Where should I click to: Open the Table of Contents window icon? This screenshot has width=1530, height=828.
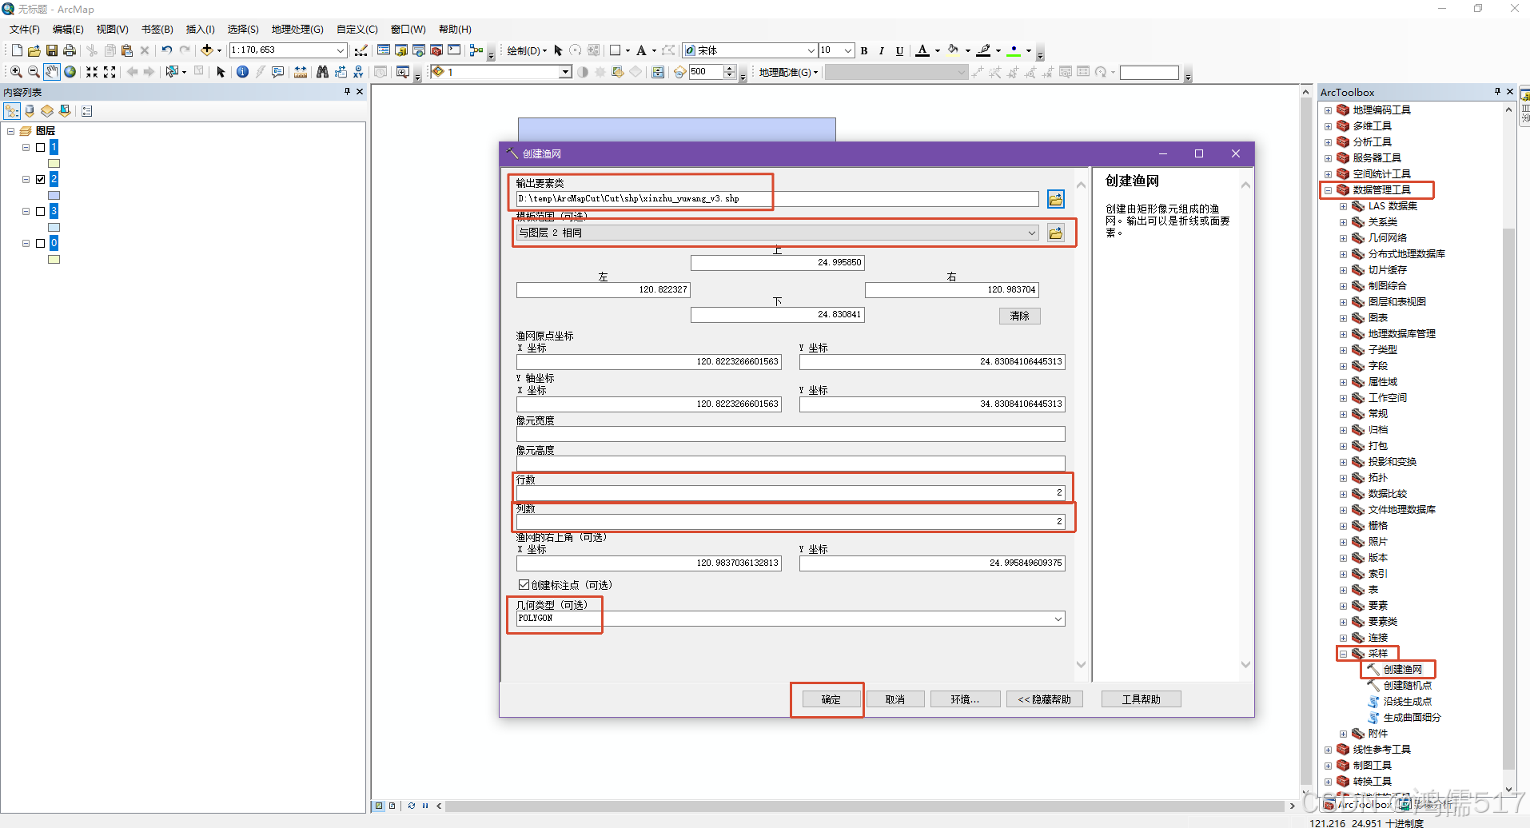pos(384,50)
